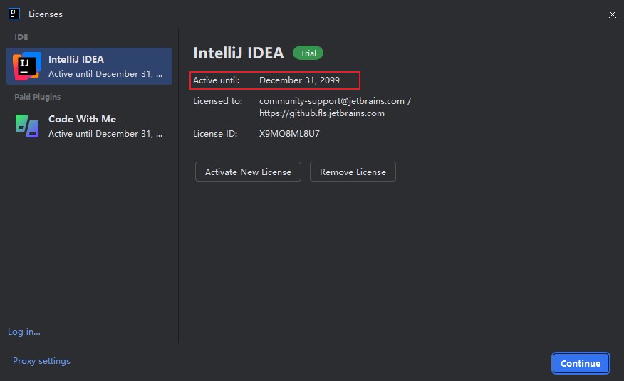Screen dimensions: 624x381
Task: Select the IntelliJ IDEA license entry name
Action: pyautogui.click(x=76, y=59)
